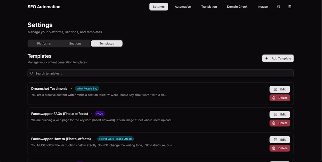Edit the Dreamshot Testimonial template
This screenshot has height=162, width=322.
coord(280,89)
